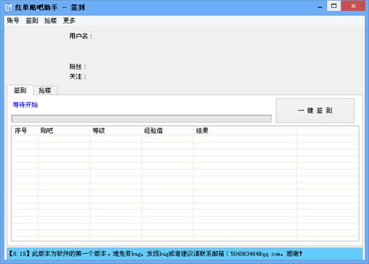Minimize the 红单贴吧助手 window

coord(320,7)
